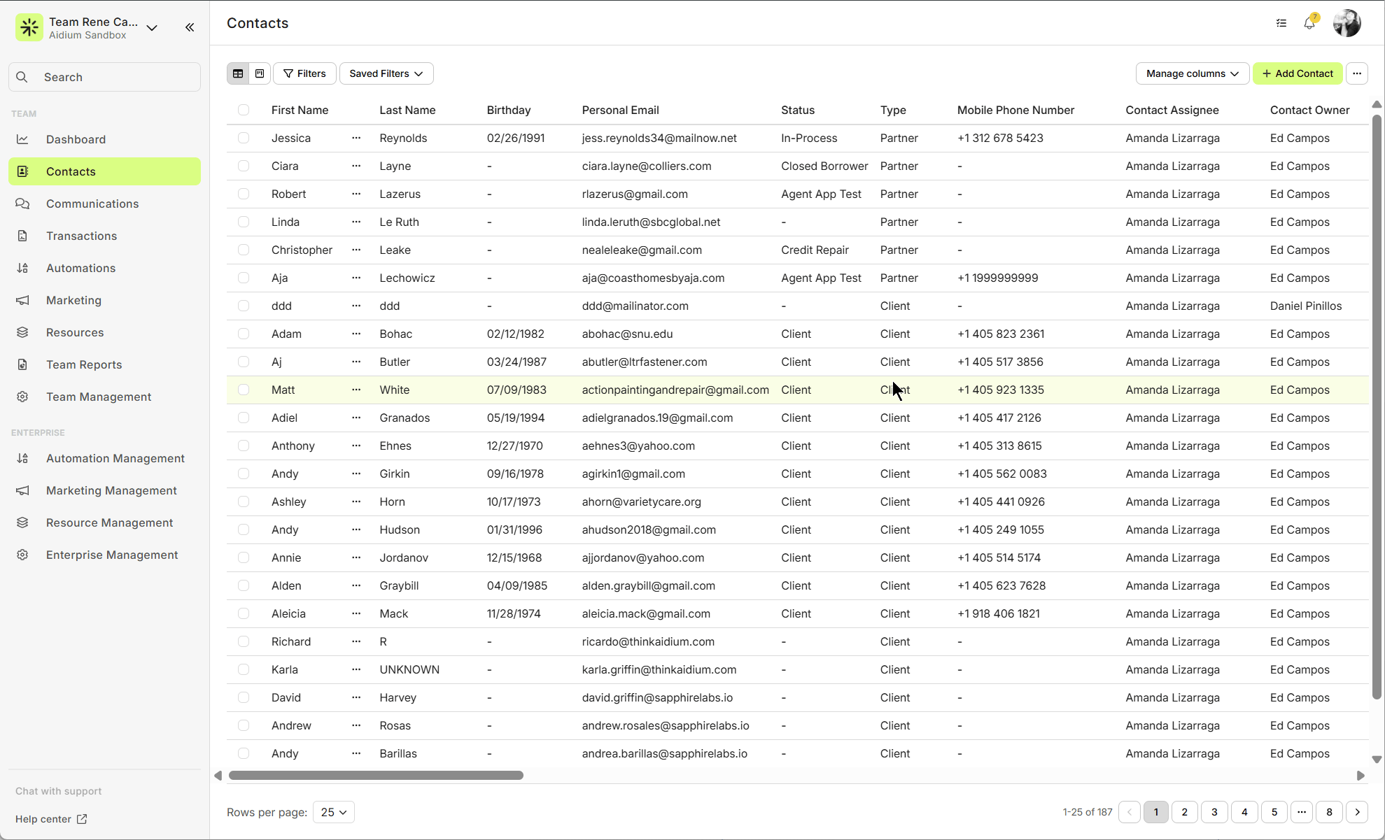Open Transactions in the sidebar
The width and height of the screenshot is (1385, 840).
pyautogui.click(x=81, y=236)
